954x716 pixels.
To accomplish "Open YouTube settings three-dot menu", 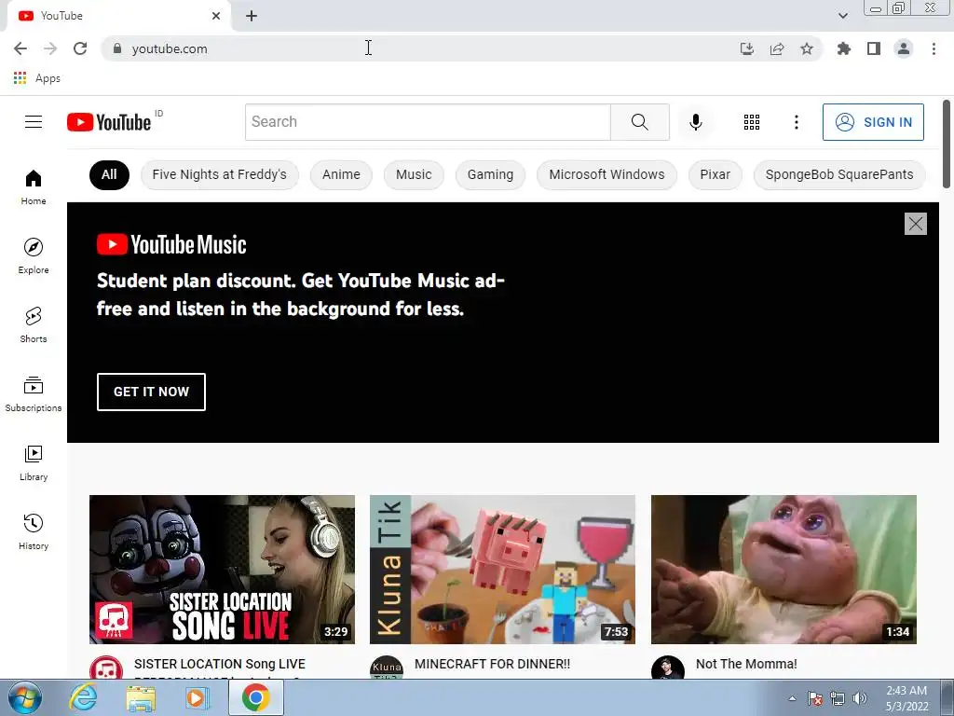I will coord(796,122).
